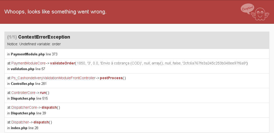This screenshot has width=274, height=133.
Task: Click the Exception speech bubble
Action: [x=247, y=8]
